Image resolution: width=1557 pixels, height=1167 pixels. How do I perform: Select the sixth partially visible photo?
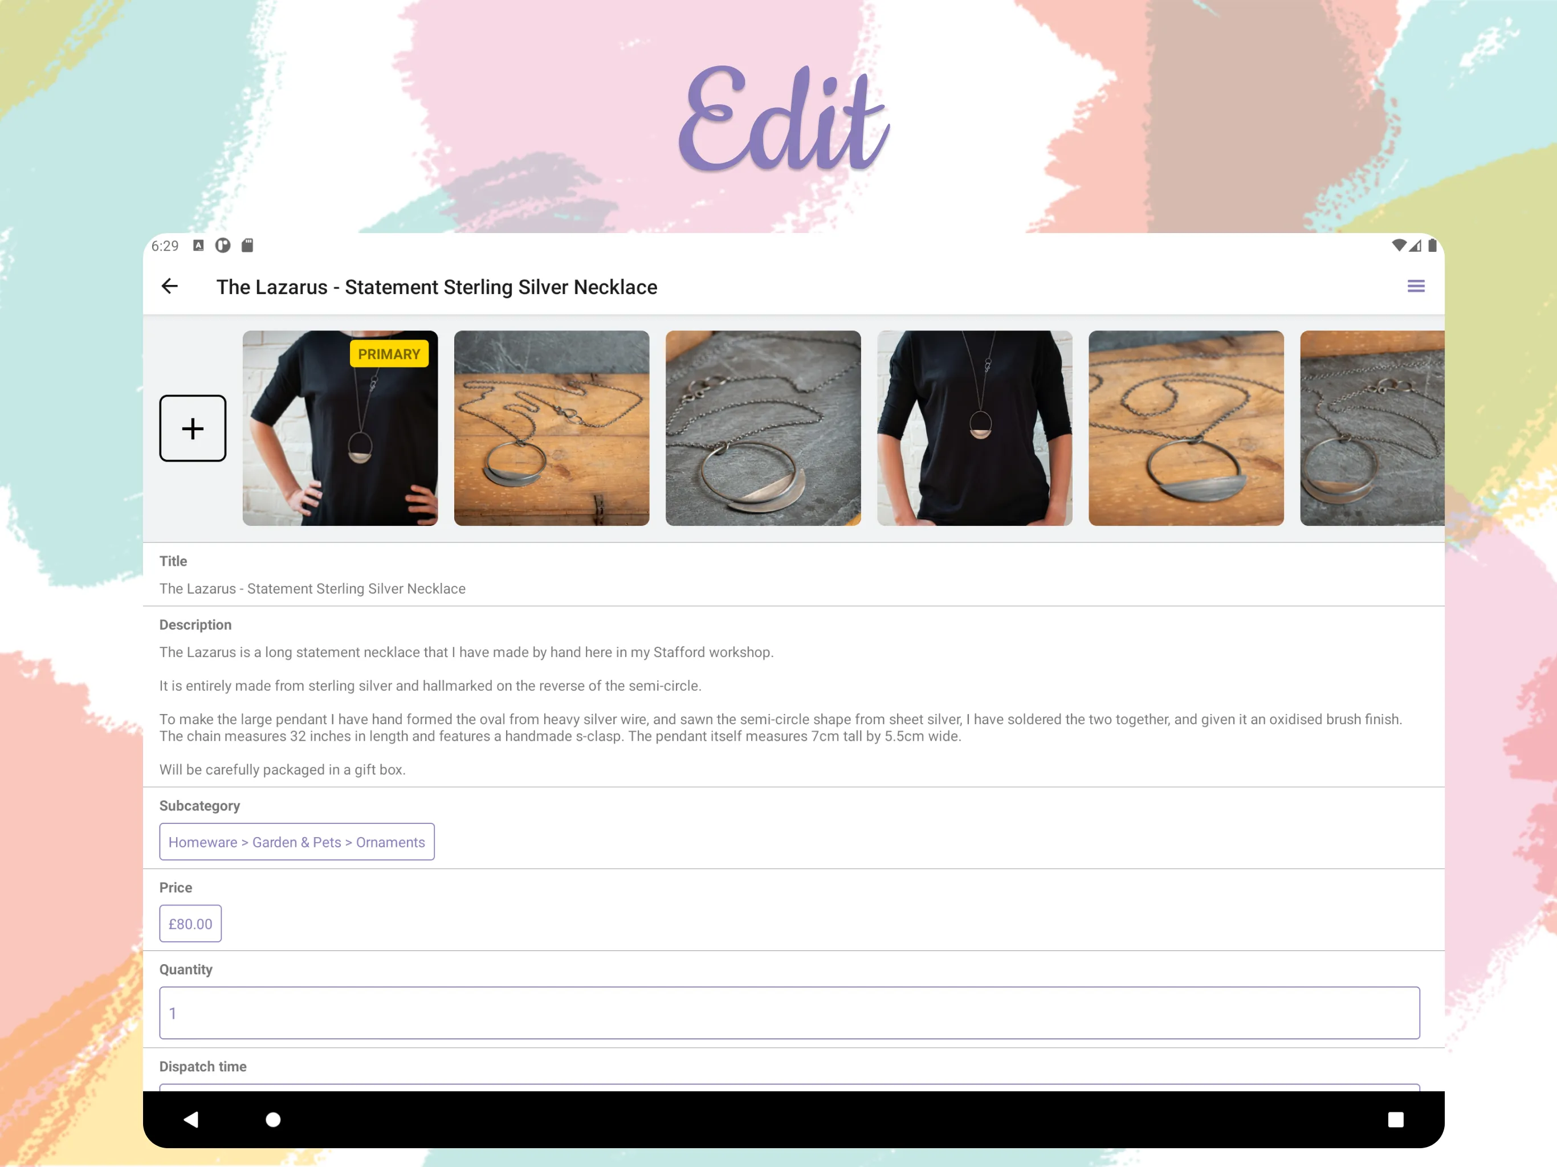coord(1372,428)
